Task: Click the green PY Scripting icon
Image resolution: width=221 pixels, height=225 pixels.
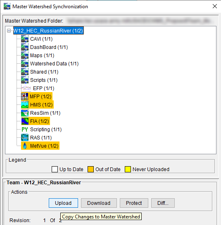Action: [x=25, y=130]
